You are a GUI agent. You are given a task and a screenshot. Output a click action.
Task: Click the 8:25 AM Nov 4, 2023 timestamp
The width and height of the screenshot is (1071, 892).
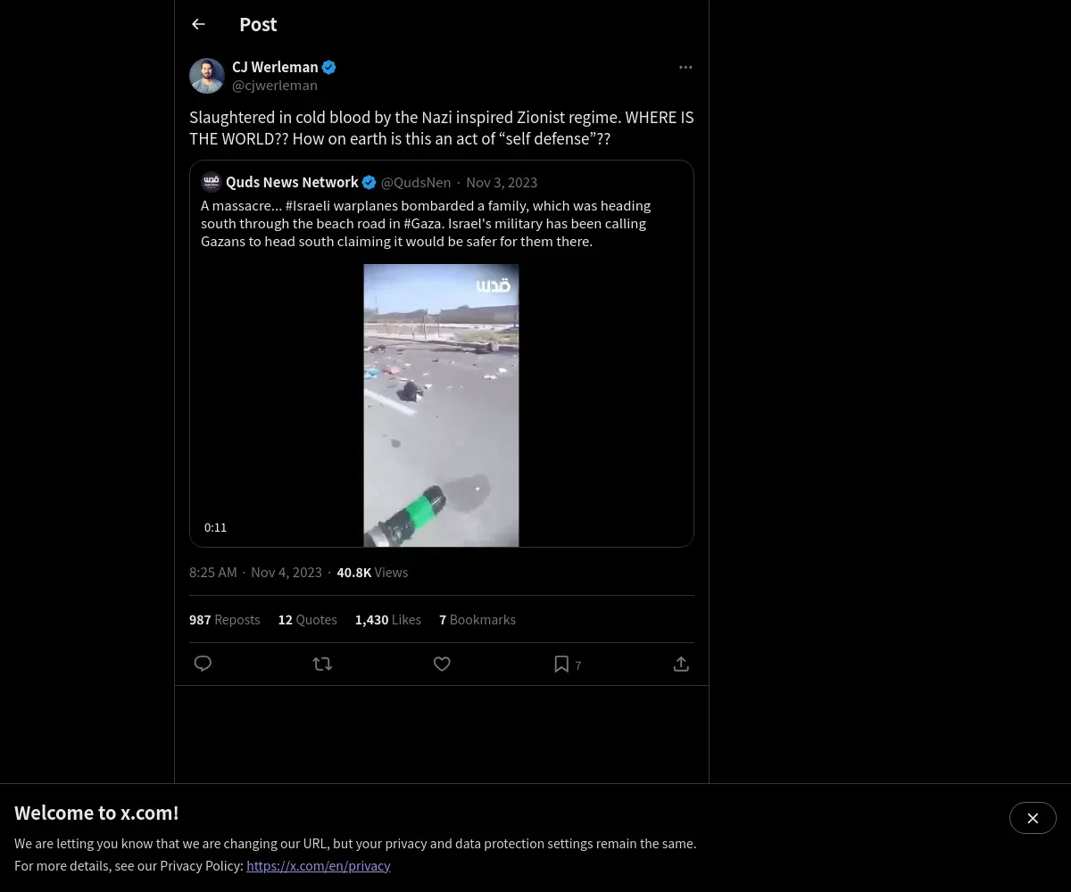click(255, 572)
